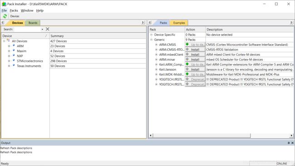Click left arrow of Devices pane tab strip
The image size is (295, 166).
(2, 23)
